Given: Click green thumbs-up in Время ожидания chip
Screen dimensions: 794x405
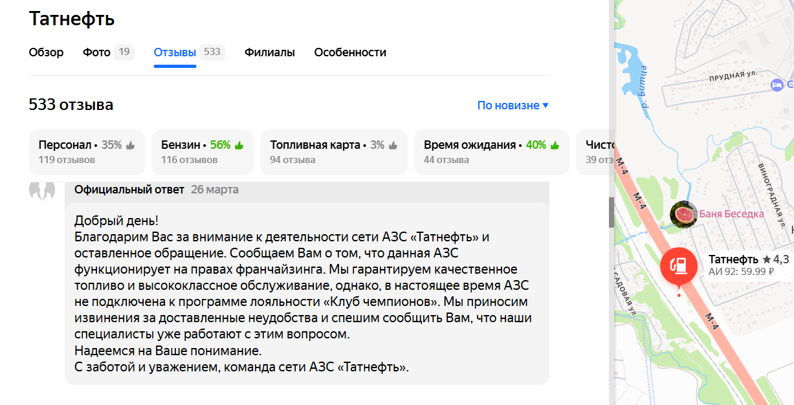Looking at the screenshot, I should [555, 146].
